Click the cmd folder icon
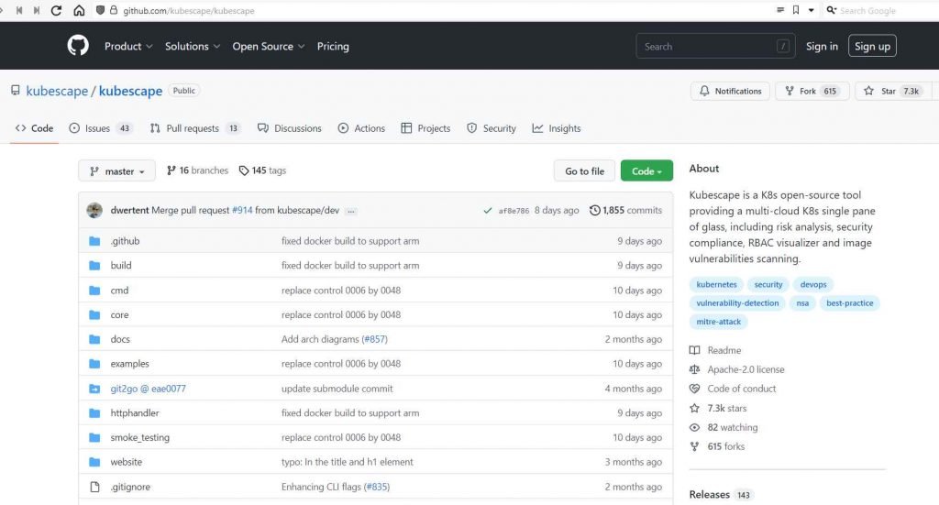This screenshot has width=939, height=505. [94, 291]
